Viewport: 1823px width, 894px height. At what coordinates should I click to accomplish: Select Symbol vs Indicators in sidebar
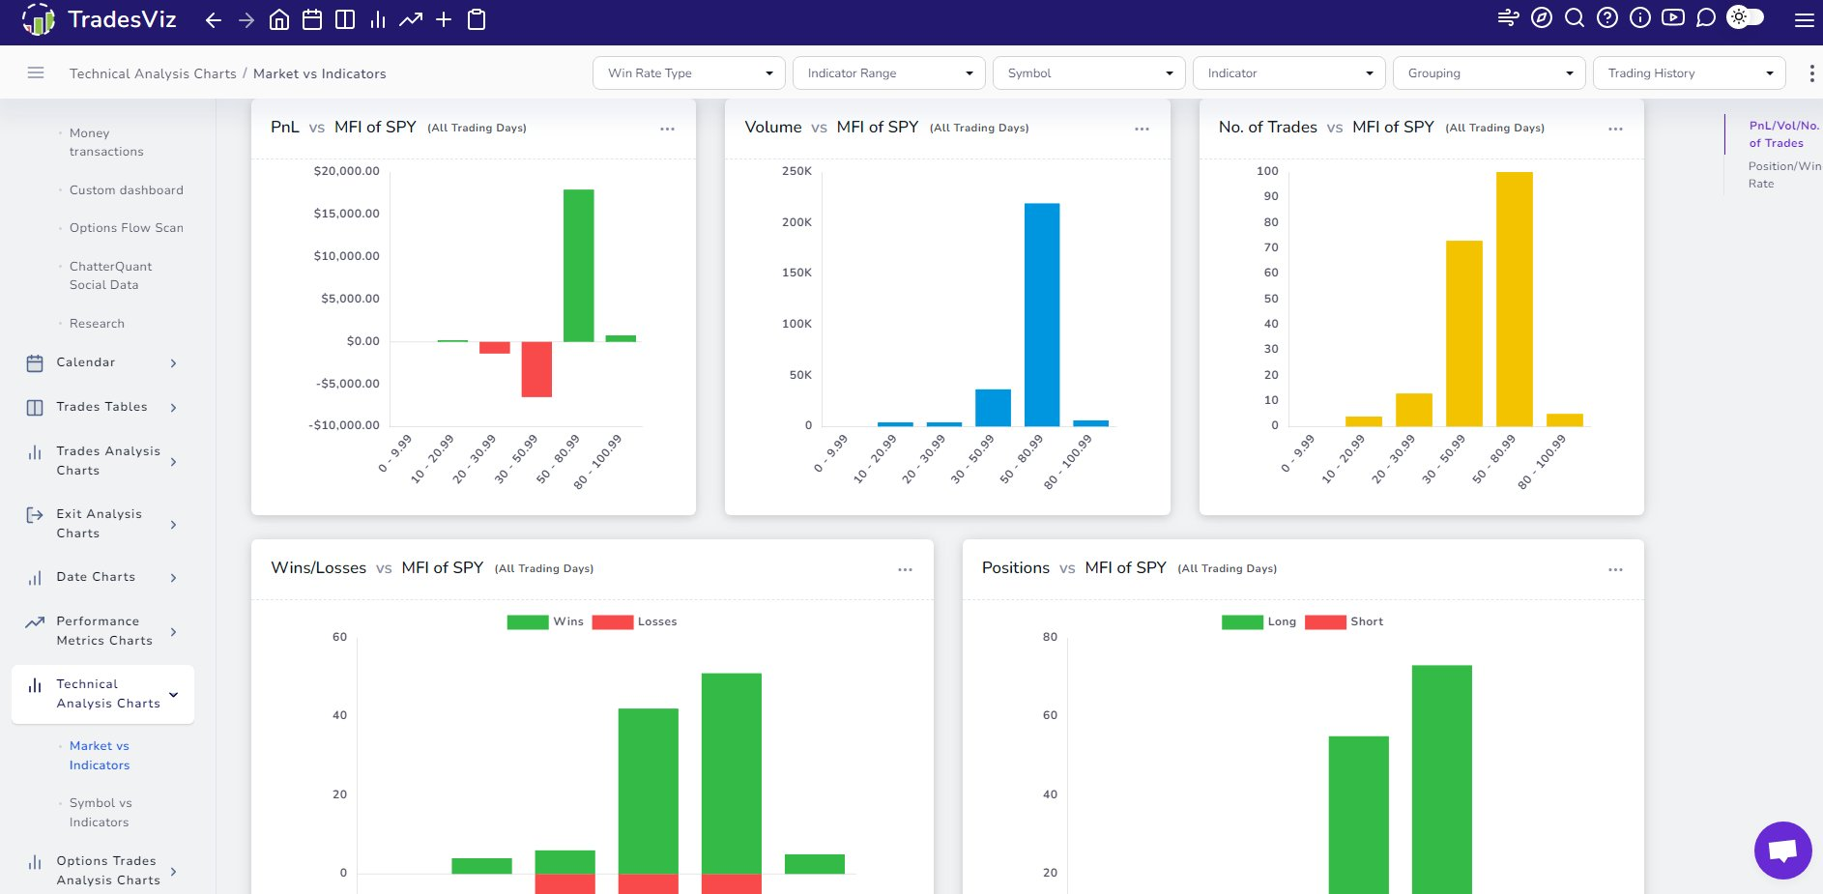[x=101, y=813]
